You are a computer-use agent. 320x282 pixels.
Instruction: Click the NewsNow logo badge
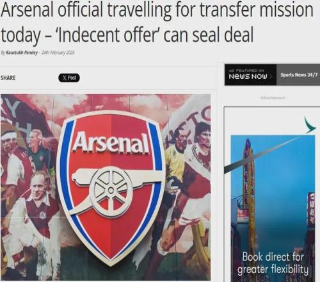coord(248,76)
